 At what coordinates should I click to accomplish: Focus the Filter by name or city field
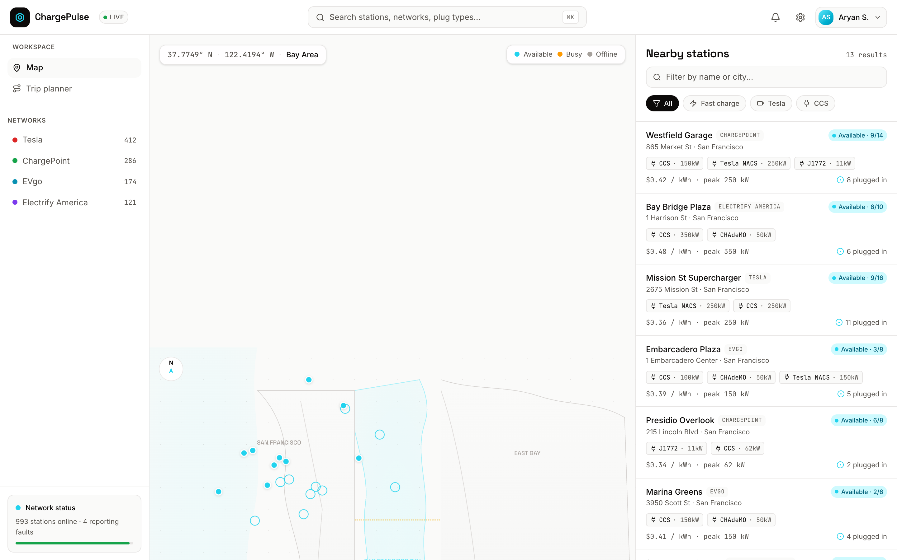pos(766,77)
